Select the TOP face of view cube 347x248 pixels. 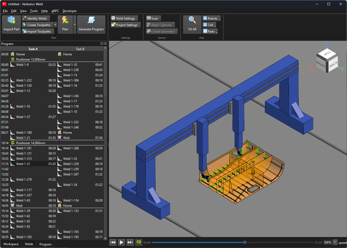(327, 53)
